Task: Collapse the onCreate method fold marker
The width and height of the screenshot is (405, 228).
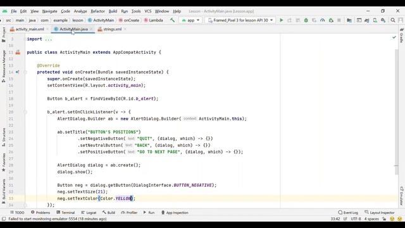Action: tap(25, 72)
